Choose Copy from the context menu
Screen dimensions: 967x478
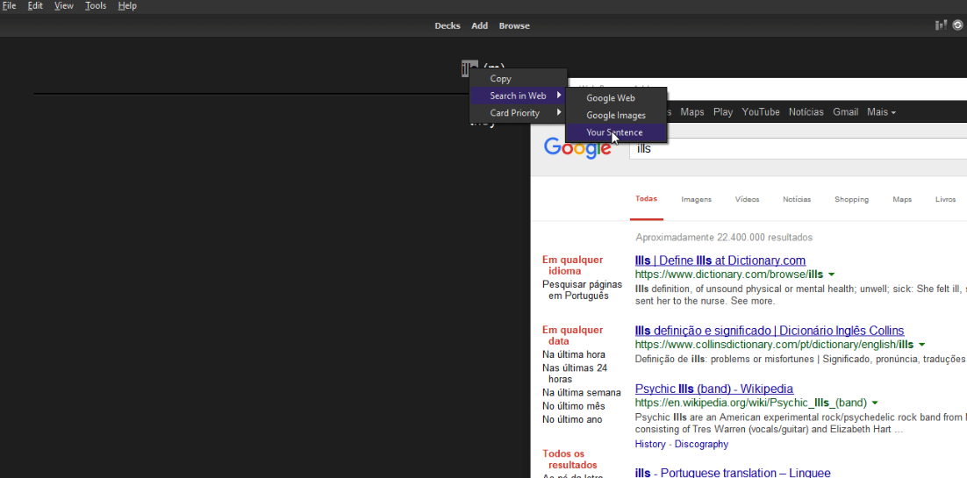point(518,78)
